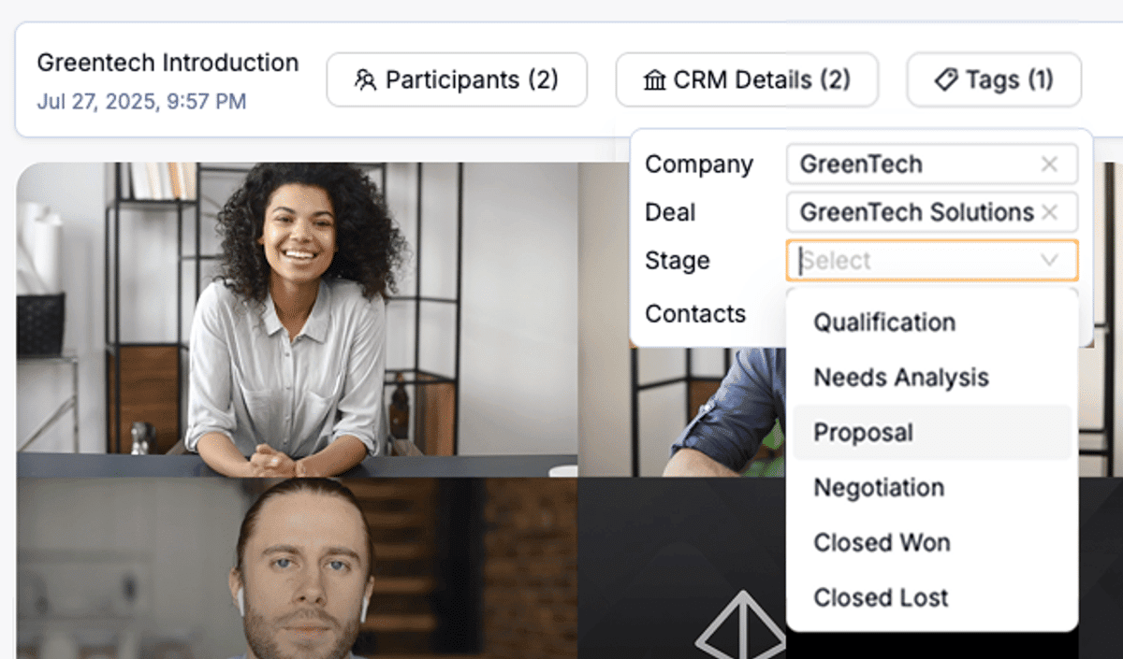
Task: Click the Deal GreenTech Solutions field
Action: tap(932, 212)
